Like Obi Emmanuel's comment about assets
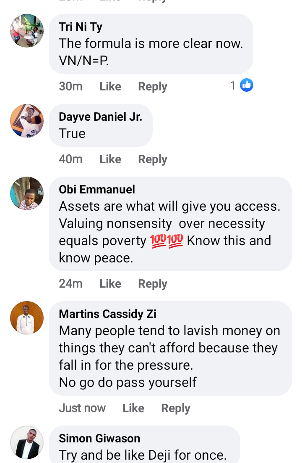 [110, 284]
